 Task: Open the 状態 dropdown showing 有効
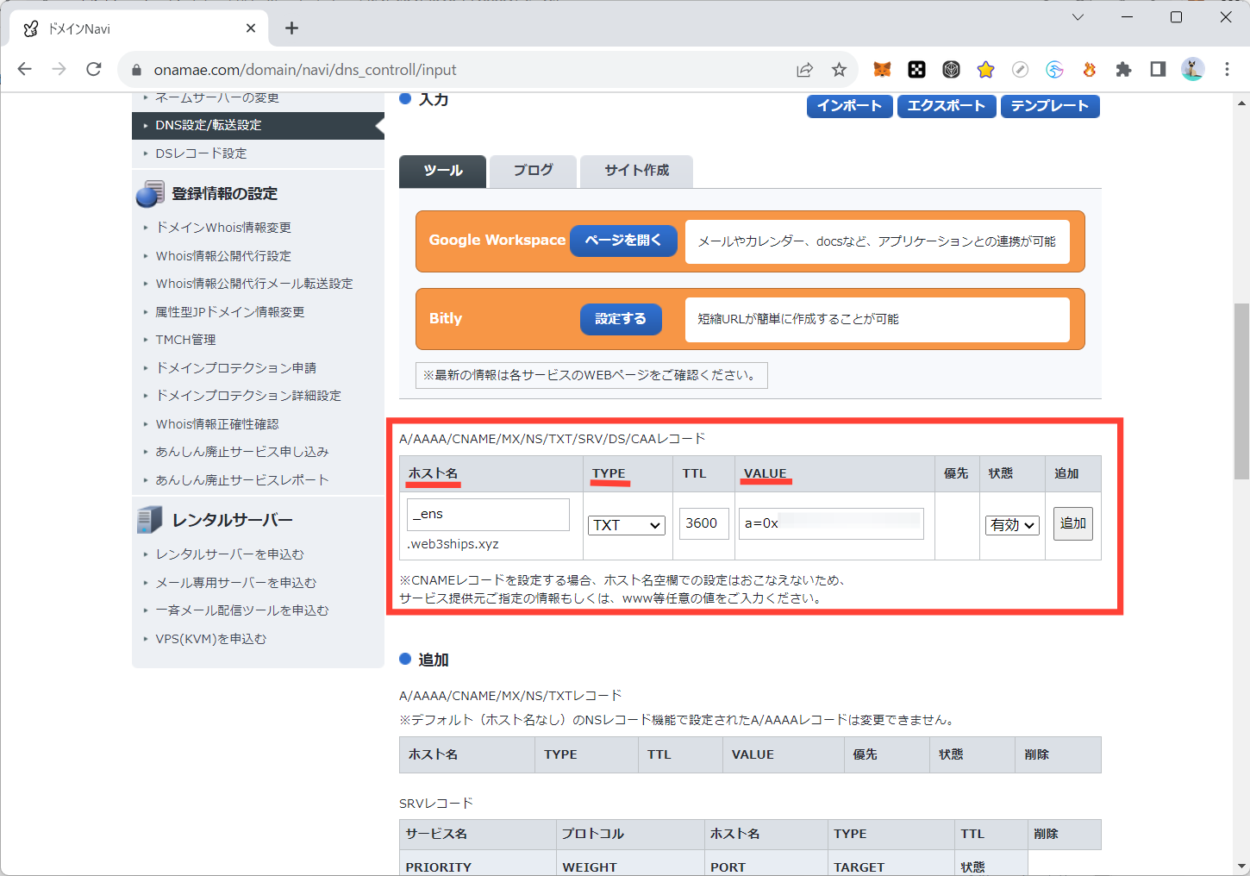1012,525
